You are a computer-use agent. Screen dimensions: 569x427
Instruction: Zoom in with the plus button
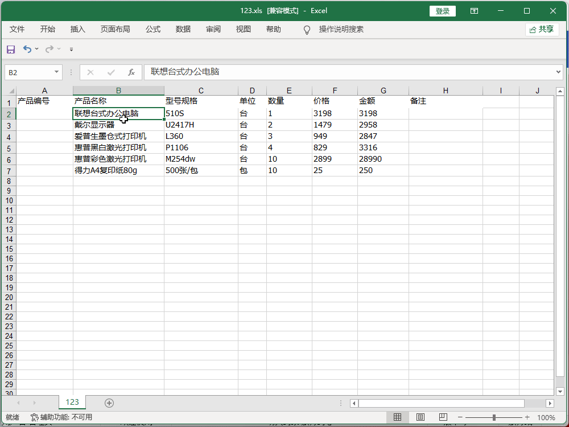coord(527,417)
